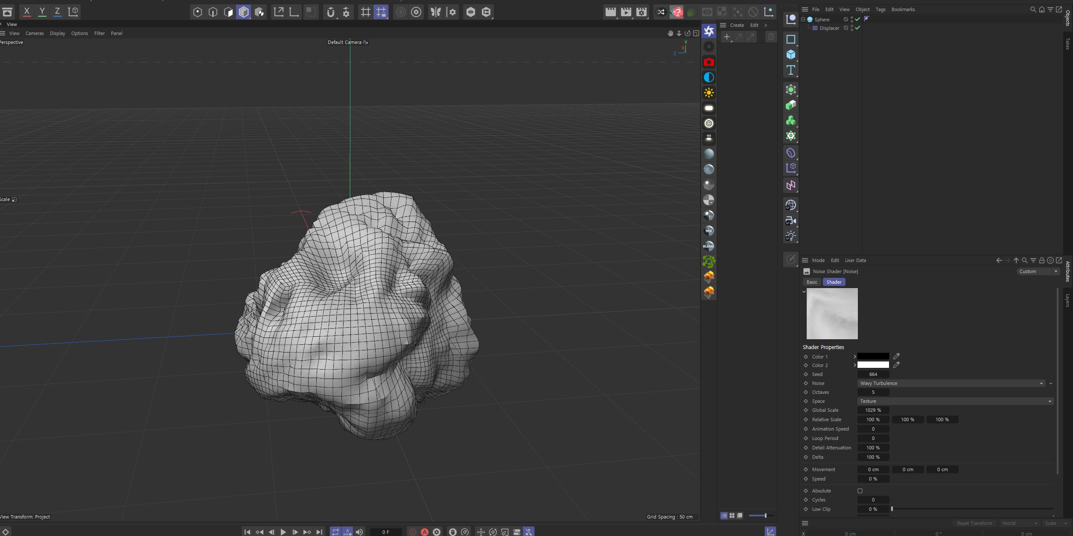1073x536 pixels.
Task: Open object manager search icon
Action: pos(1033,9)
